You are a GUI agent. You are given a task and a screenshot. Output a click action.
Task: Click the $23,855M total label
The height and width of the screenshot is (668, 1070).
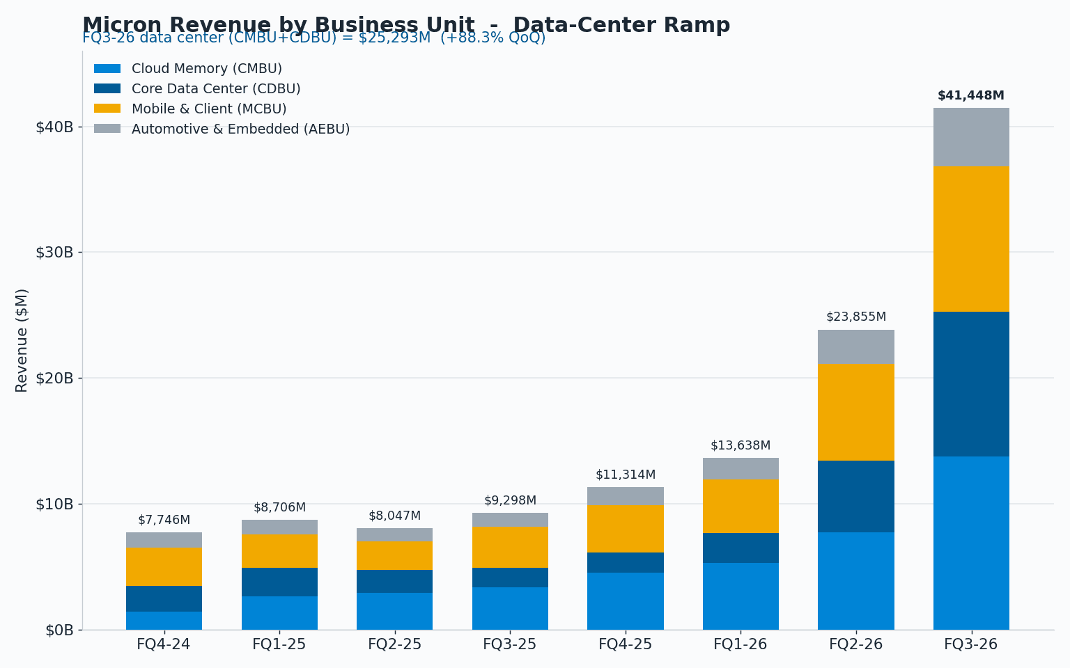point(856,317)
